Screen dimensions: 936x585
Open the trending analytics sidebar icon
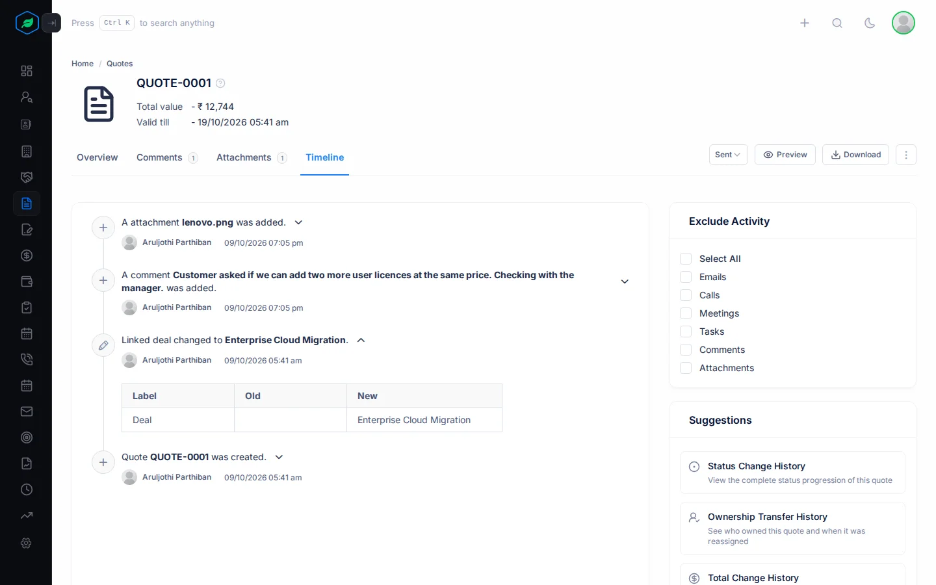(27, 515)
